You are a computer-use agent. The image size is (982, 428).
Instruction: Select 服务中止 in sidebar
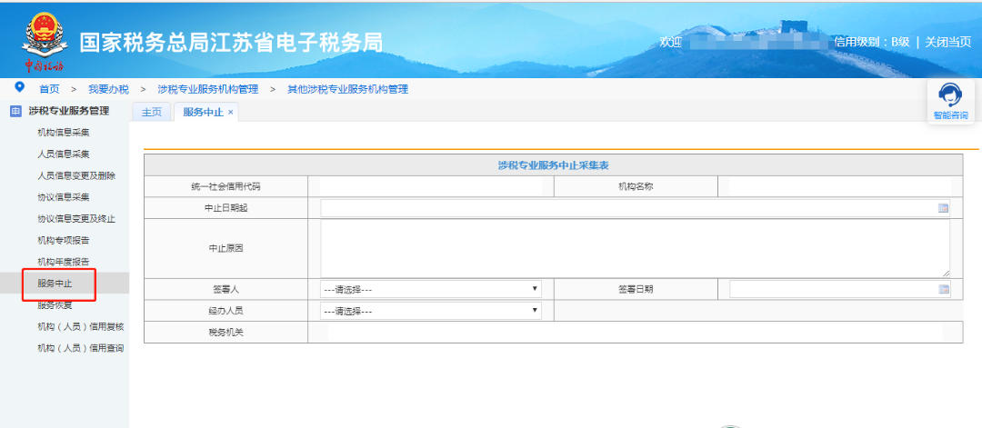click(x=55, y=284)
